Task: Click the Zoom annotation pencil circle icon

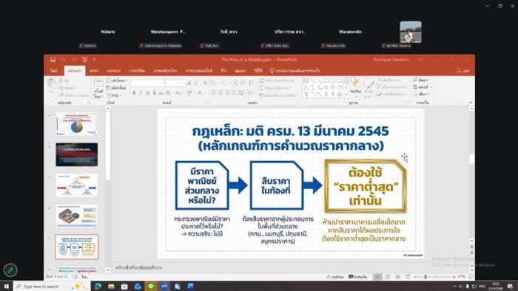Action: [10, 270]
